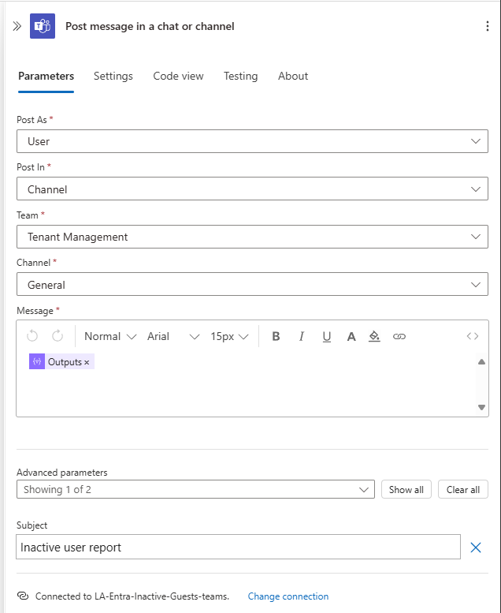Viewport: 501px width, 613px height.
Task: Apply bold formatting in the message editor
Action: click(x=276, y=336)
